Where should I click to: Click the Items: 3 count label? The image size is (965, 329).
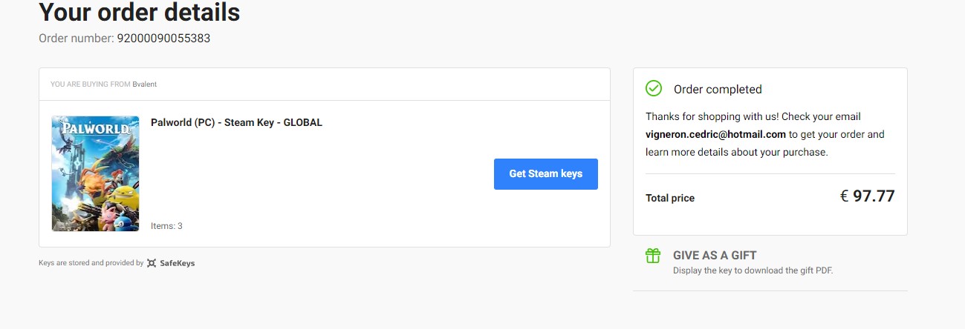tap(166, 226)
